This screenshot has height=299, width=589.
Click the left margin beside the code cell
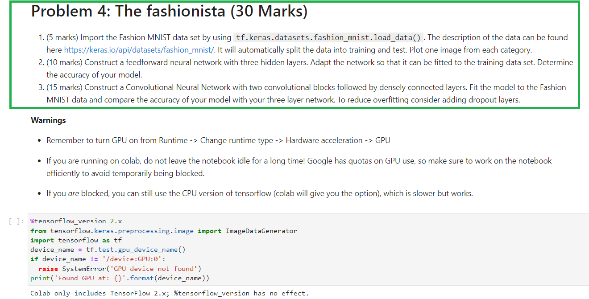tap(12, 250)
